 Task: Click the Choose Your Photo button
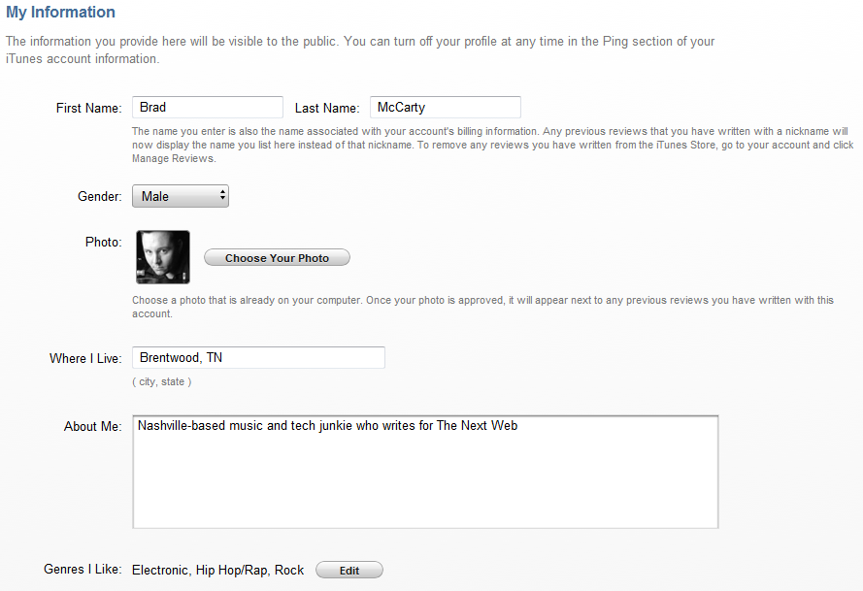[277, 257]
